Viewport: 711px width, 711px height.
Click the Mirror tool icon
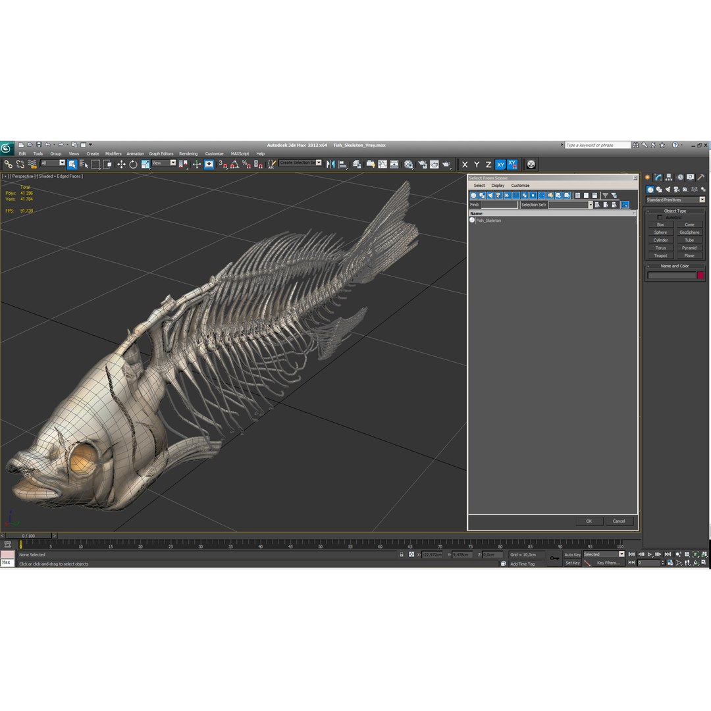point(330,164)
